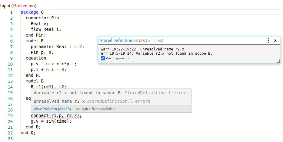Image resolution: width=283 pixels, height=142 pixels.
Task: Click the 'connector Pin' code line
Action: pos(42,18)
